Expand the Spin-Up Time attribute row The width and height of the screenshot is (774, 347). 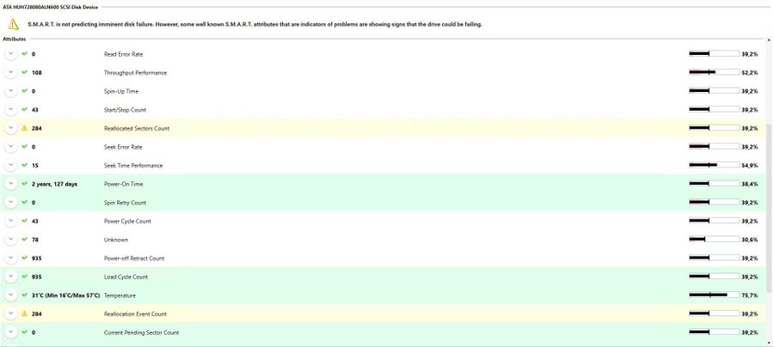point(11,91)
